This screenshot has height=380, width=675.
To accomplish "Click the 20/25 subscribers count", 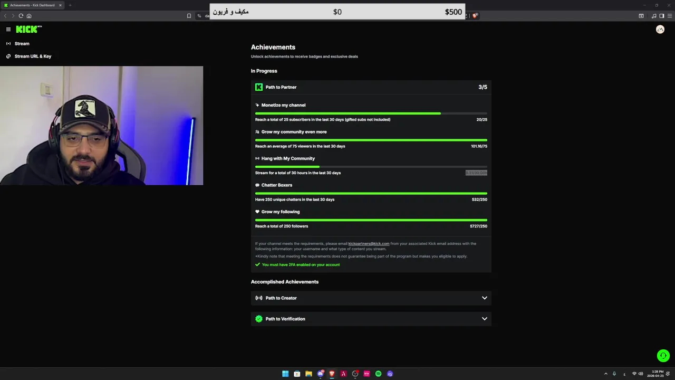I will (481, 120).
